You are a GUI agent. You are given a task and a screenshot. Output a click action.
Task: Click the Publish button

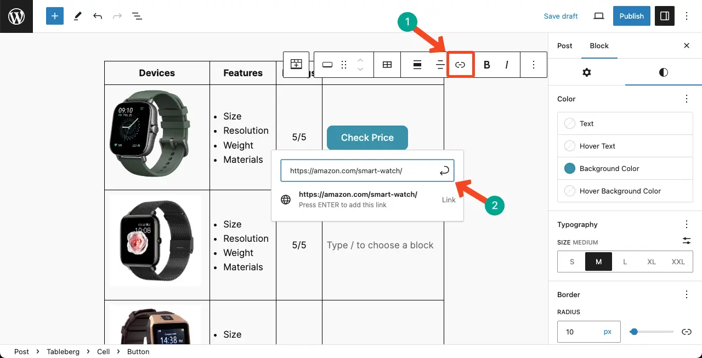pyautogui.click(x=632, y=16)
